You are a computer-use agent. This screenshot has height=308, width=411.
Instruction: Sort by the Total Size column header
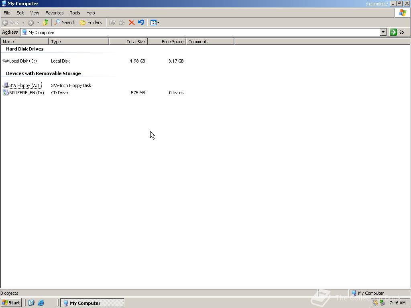tap(128, 42)
